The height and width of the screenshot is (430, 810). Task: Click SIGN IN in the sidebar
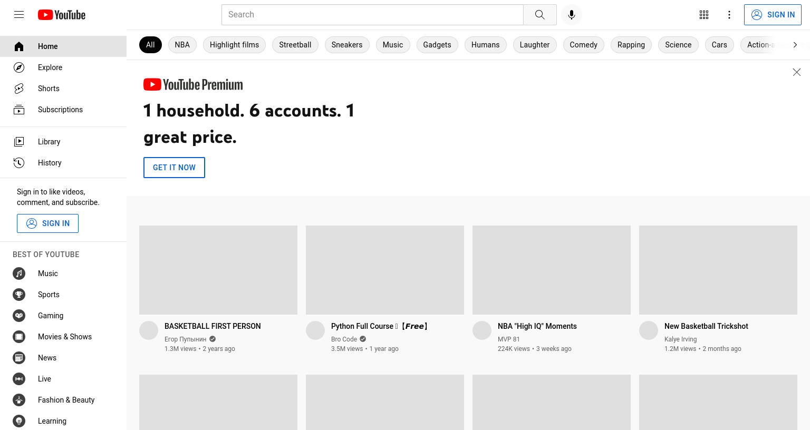click(47, 223)
